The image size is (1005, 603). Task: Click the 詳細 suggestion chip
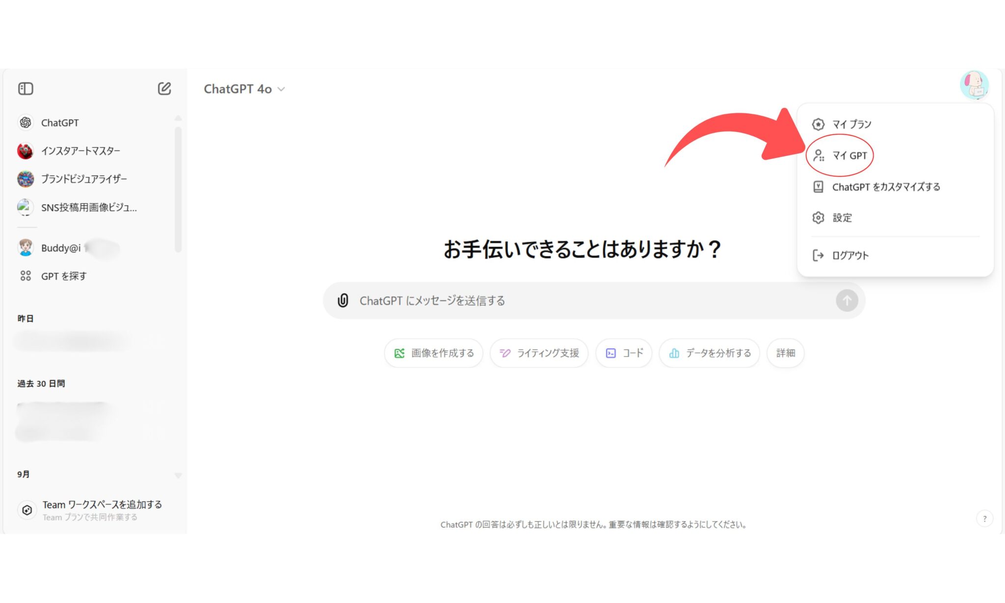coord(786,353)
